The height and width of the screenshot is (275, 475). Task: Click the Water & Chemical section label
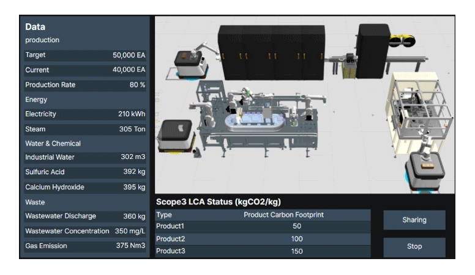[x=53, y=144]
